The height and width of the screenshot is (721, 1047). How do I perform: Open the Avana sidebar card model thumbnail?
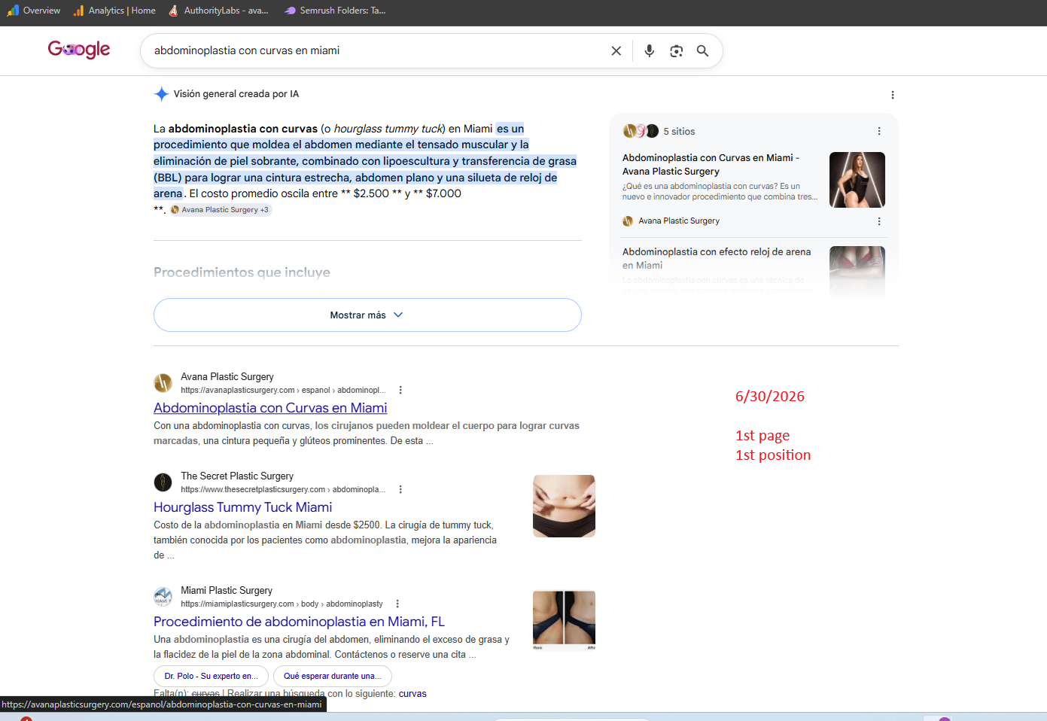click(x=857, y=180)
